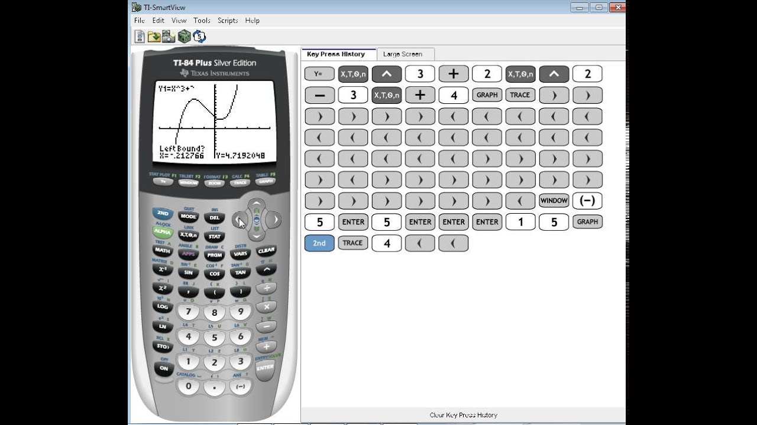This screenshot has width=757, height=425.
Task: Click the calculator's graph display screen
Action: pos(215,123)
